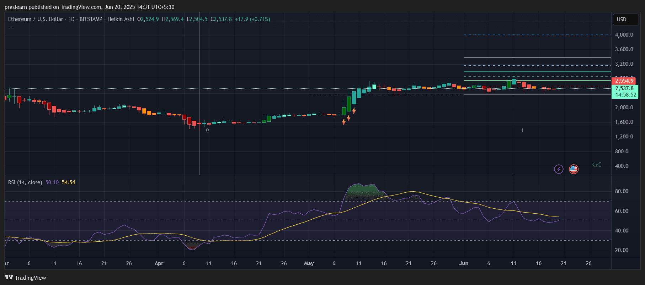Click the sun and moon session icon
Viewport: 645px width, 285px height.
coord(597,165)
